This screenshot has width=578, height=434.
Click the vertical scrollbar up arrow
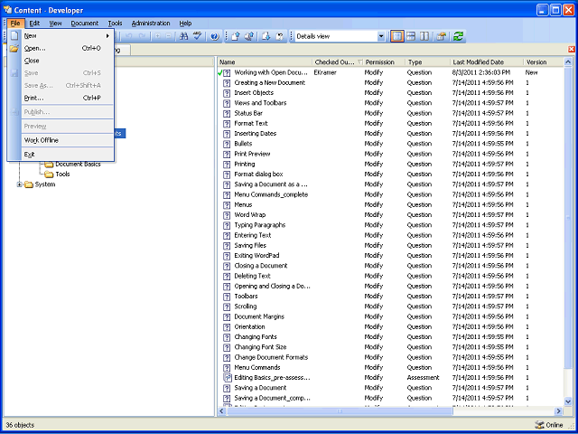click(568, 62)
